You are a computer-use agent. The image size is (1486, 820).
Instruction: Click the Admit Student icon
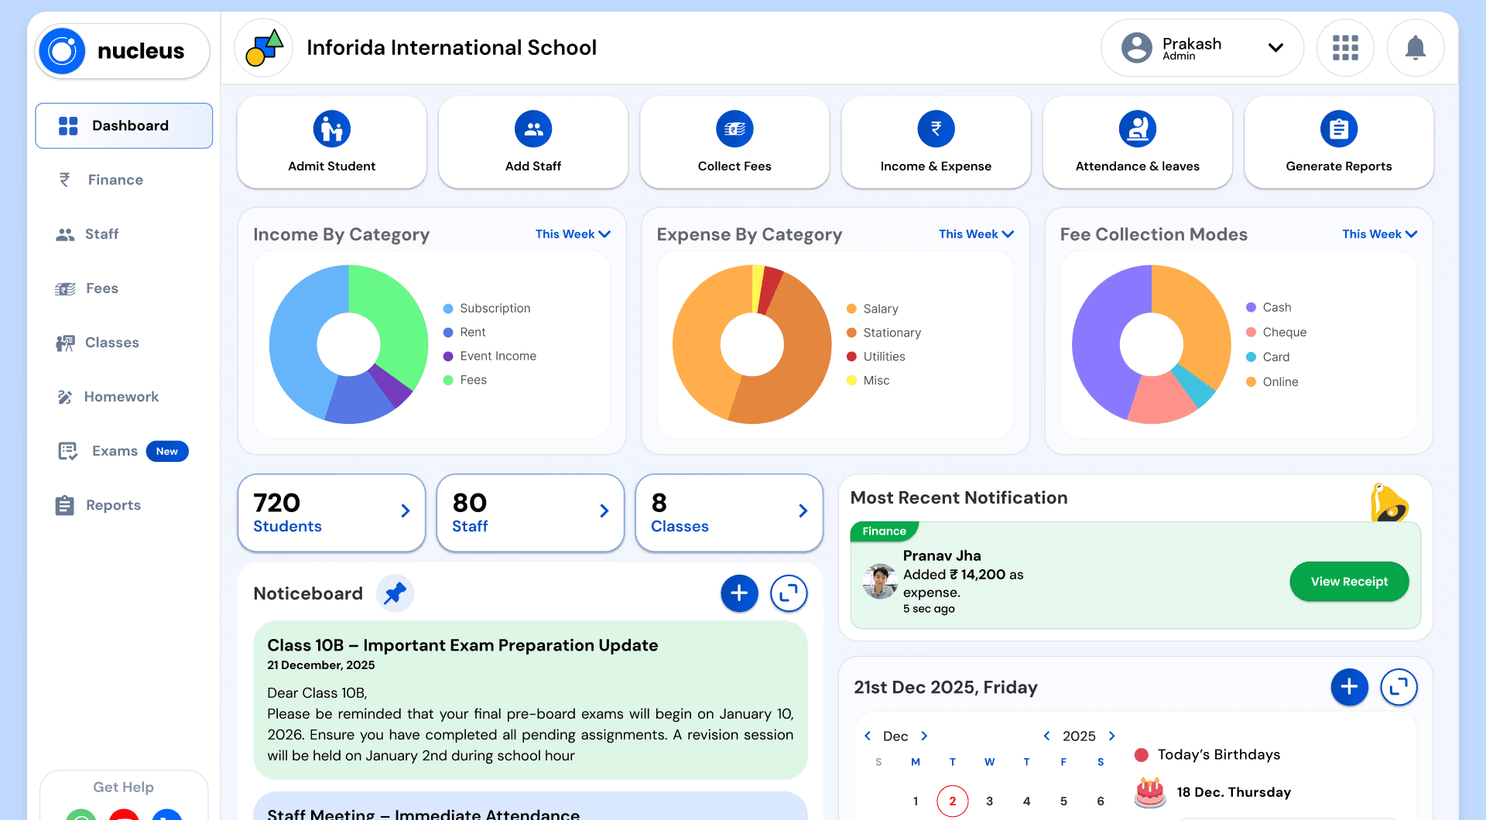tap(331, 128)
